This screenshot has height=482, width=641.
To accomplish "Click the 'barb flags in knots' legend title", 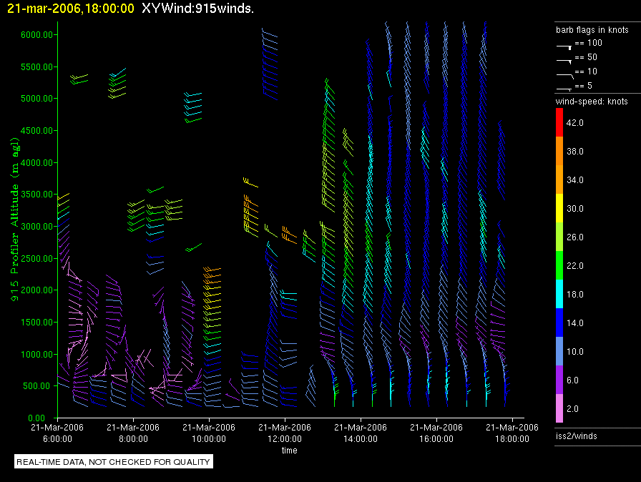I will (592, 30).
